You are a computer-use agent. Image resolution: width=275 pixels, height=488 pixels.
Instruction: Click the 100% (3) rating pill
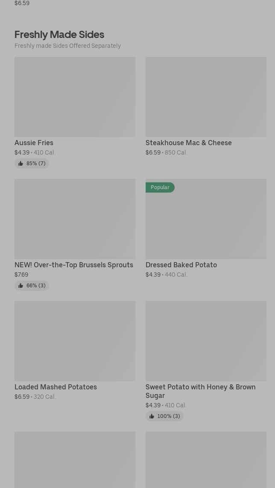coord(164,416)
